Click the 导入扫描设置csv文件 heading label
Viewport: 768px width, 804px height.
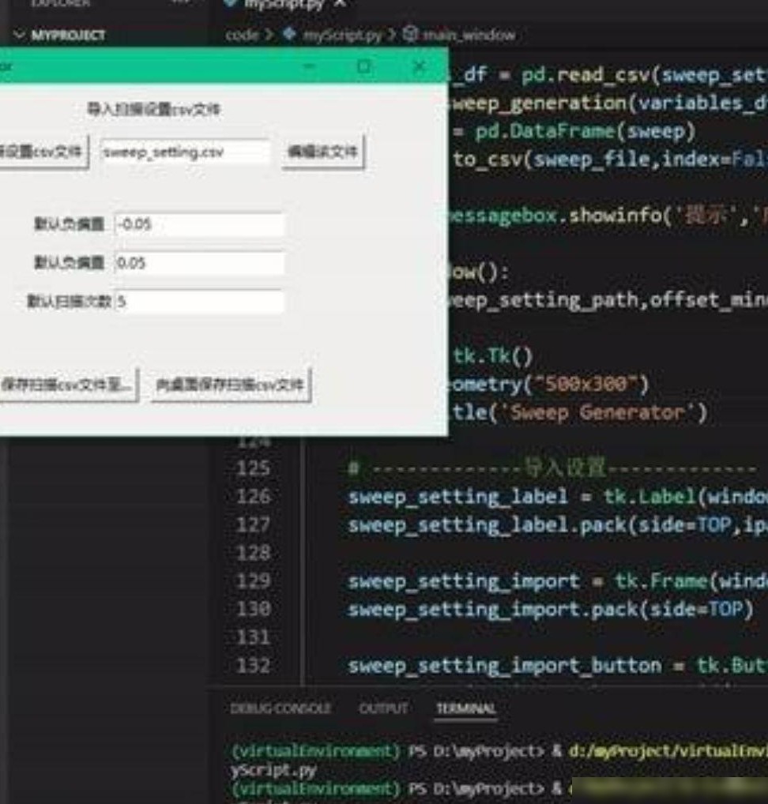[153, 109]
